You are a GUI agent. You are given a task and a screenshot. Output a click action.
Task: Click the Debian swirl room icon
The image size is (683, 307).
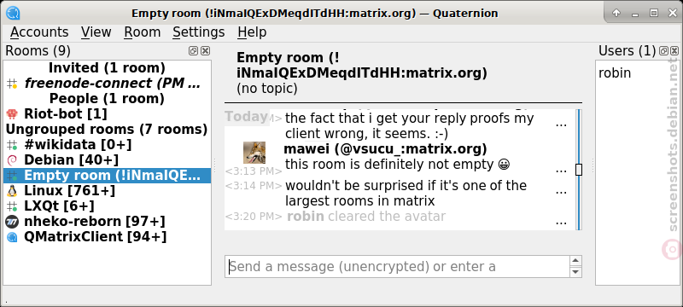12,160
